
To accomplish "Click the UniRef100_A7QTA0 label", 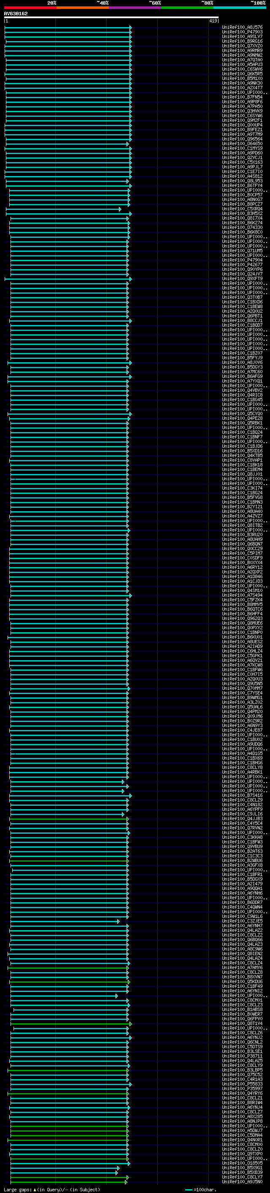I will [x=242, y=60].
